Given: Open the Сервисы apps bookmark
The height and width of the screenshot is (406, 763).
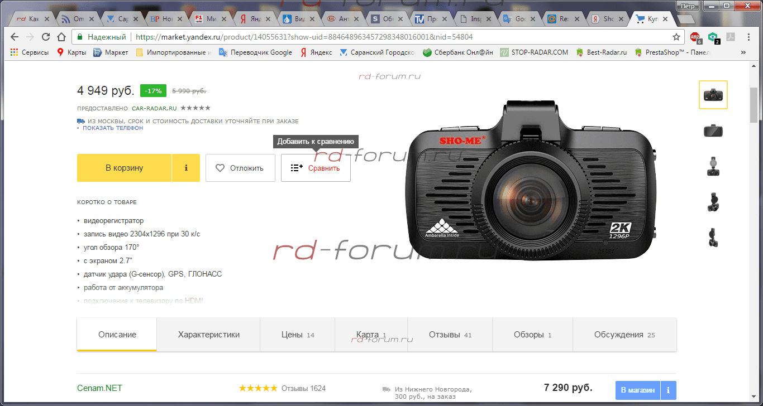Looking at the screenshot, I should pos(30,52).
